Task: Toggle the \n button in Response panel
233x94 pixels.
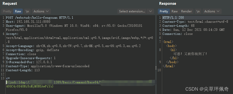Action: pos(198,11)
